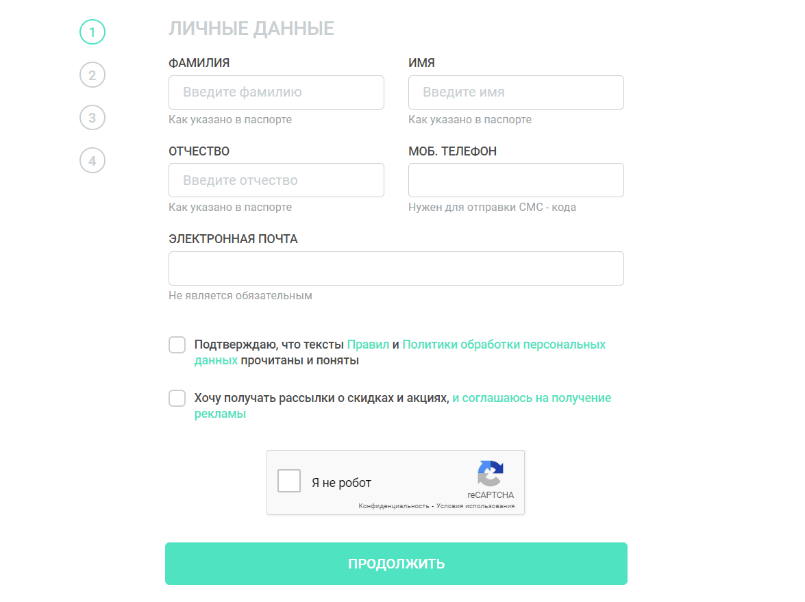Open reCAPTCHA Конфиденциальность link
This screenshot has width=805, height=602.
(x=394, y=506)
